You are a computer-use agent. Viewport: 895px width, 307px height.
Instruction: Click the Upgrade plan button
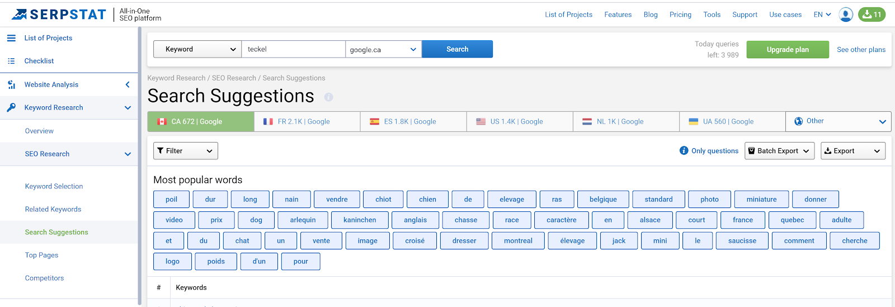pos(788,50)
